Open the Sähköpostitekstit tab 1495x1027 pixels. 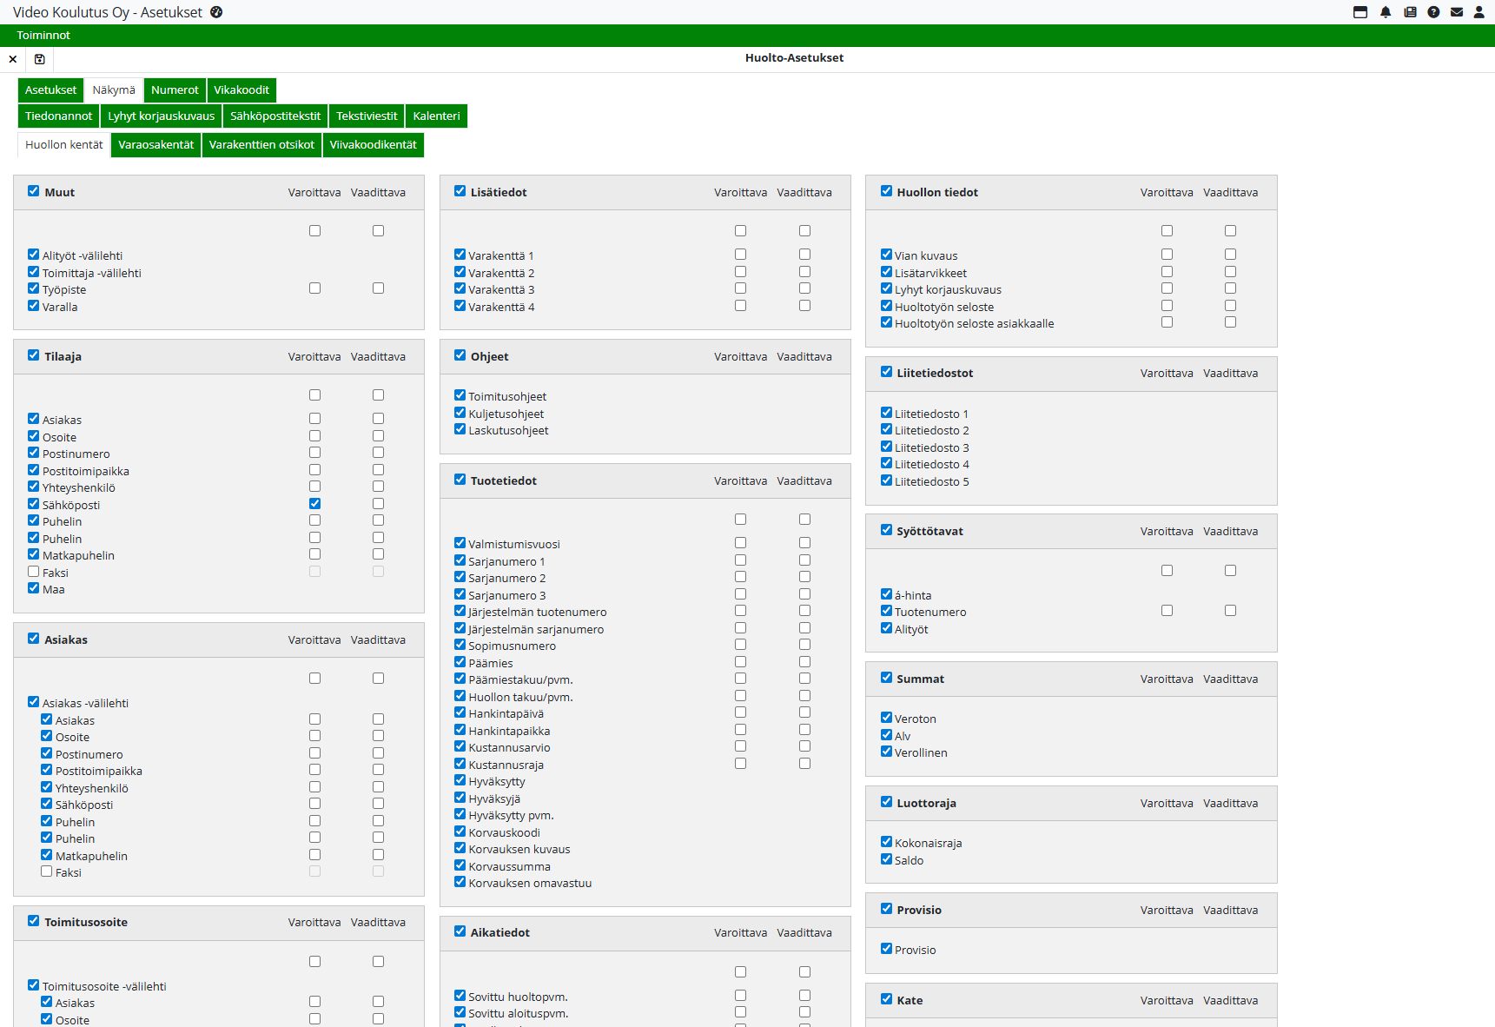pos(275,116)
